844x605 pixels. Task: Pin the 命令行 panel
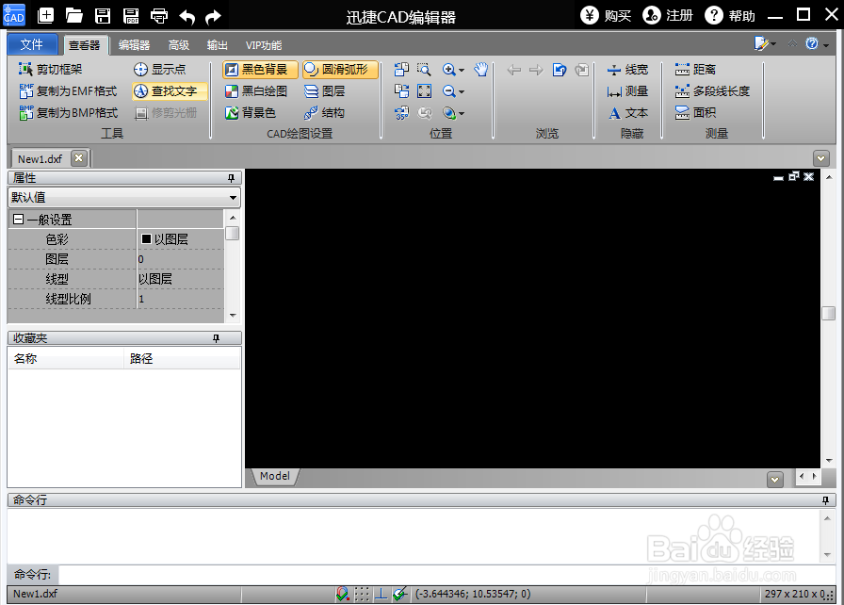pos(825,500)
